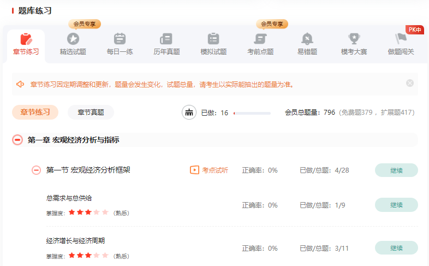Open 历年真题 papers icon
The width and height of the screenshot is (429, 266).
pyautogui.click(x=166, y=39)
